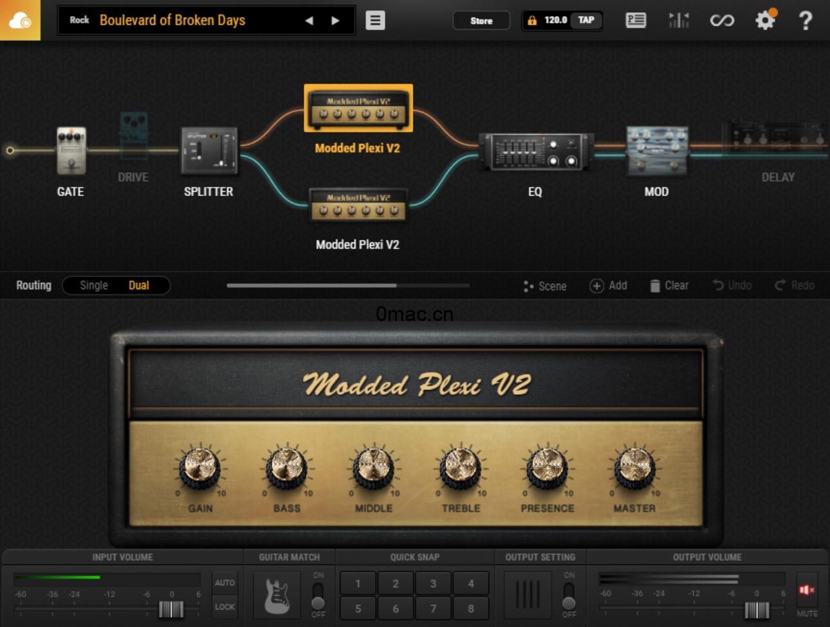Click the BASS knob
This screenshot has width=830, height=627.
287,467
